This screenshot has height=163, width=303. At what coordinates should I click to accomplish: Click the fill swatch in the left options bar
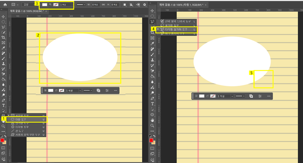44,4
